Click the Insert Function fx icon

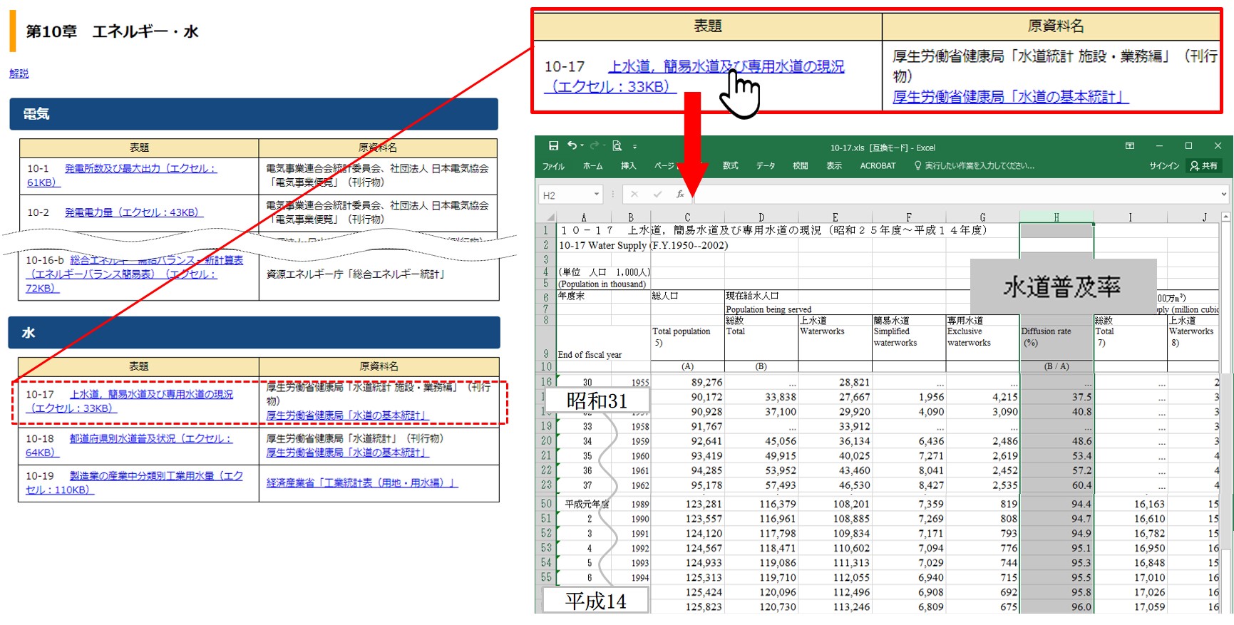pos(680,194)
